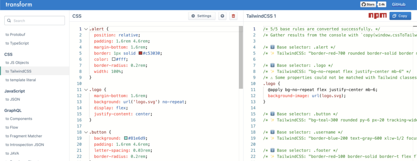The width and height of the screenshot is (417, 161).
Task: Click the #c53030 red color swatch
Action: point(140,53)
